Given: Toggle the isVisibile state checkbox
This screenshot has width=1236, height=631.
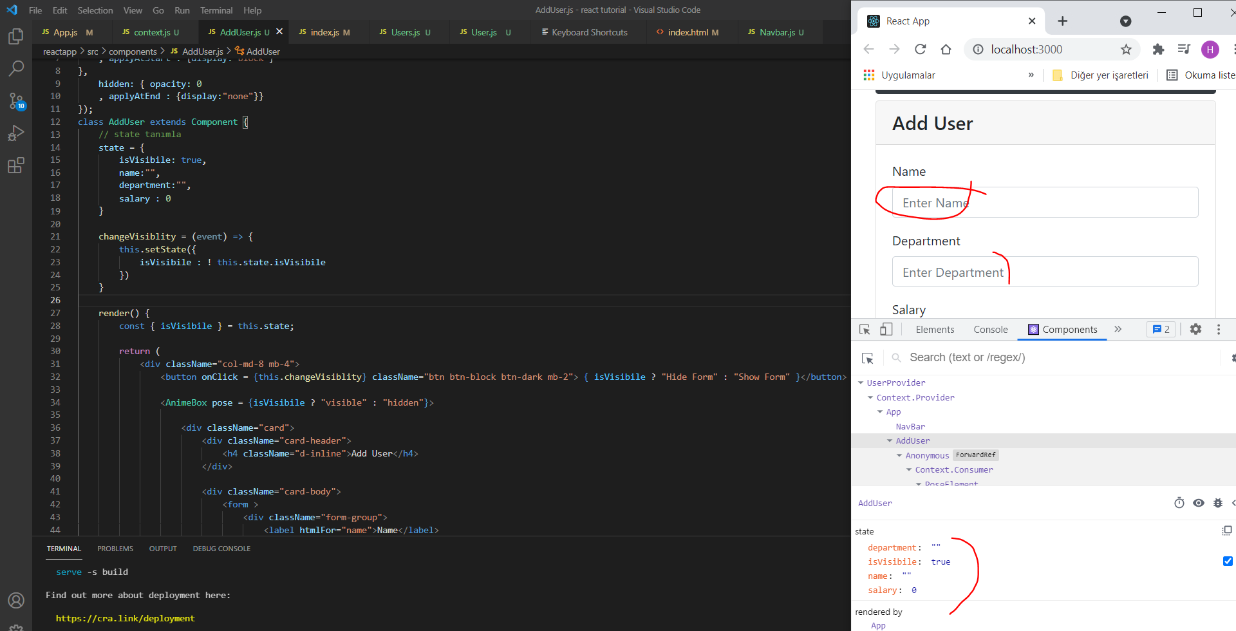Looking at the screenshot, I should [x=1228, y=561].
